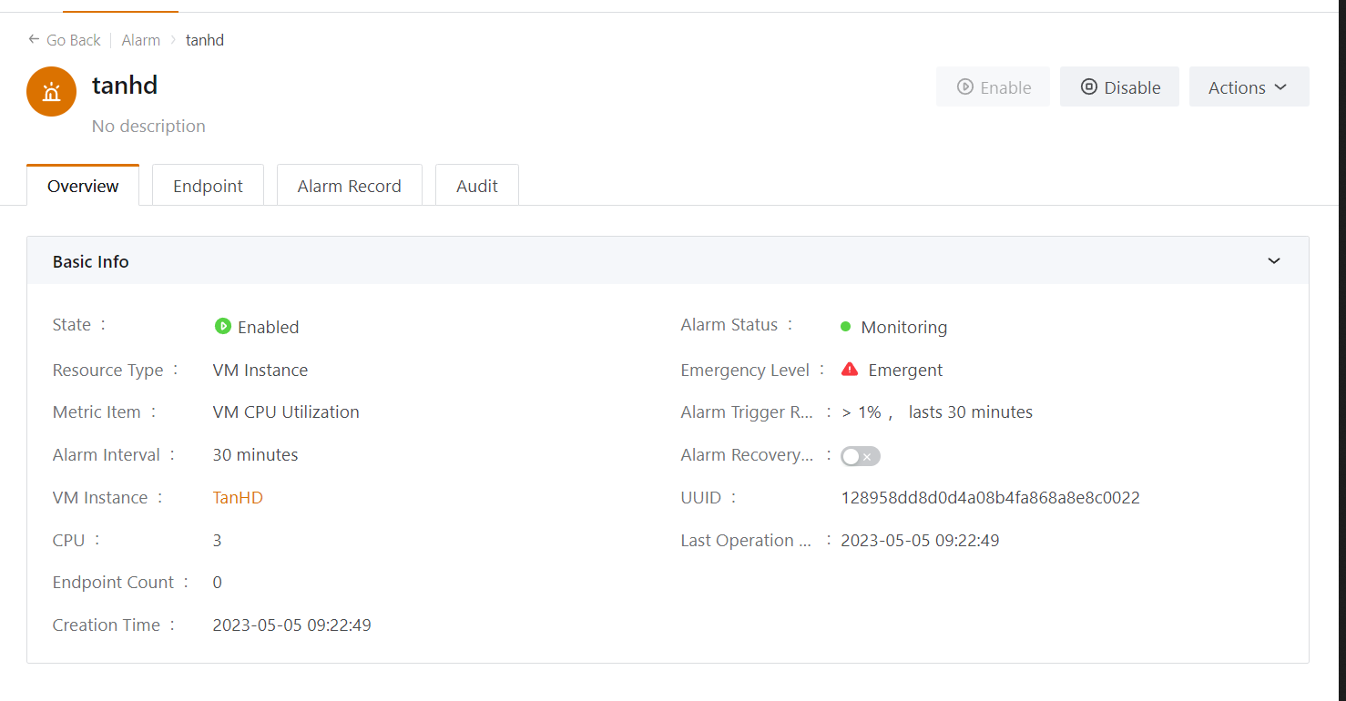Click the red Emergent warning triangle icon
1346x701 pixels.
(849, 370)
